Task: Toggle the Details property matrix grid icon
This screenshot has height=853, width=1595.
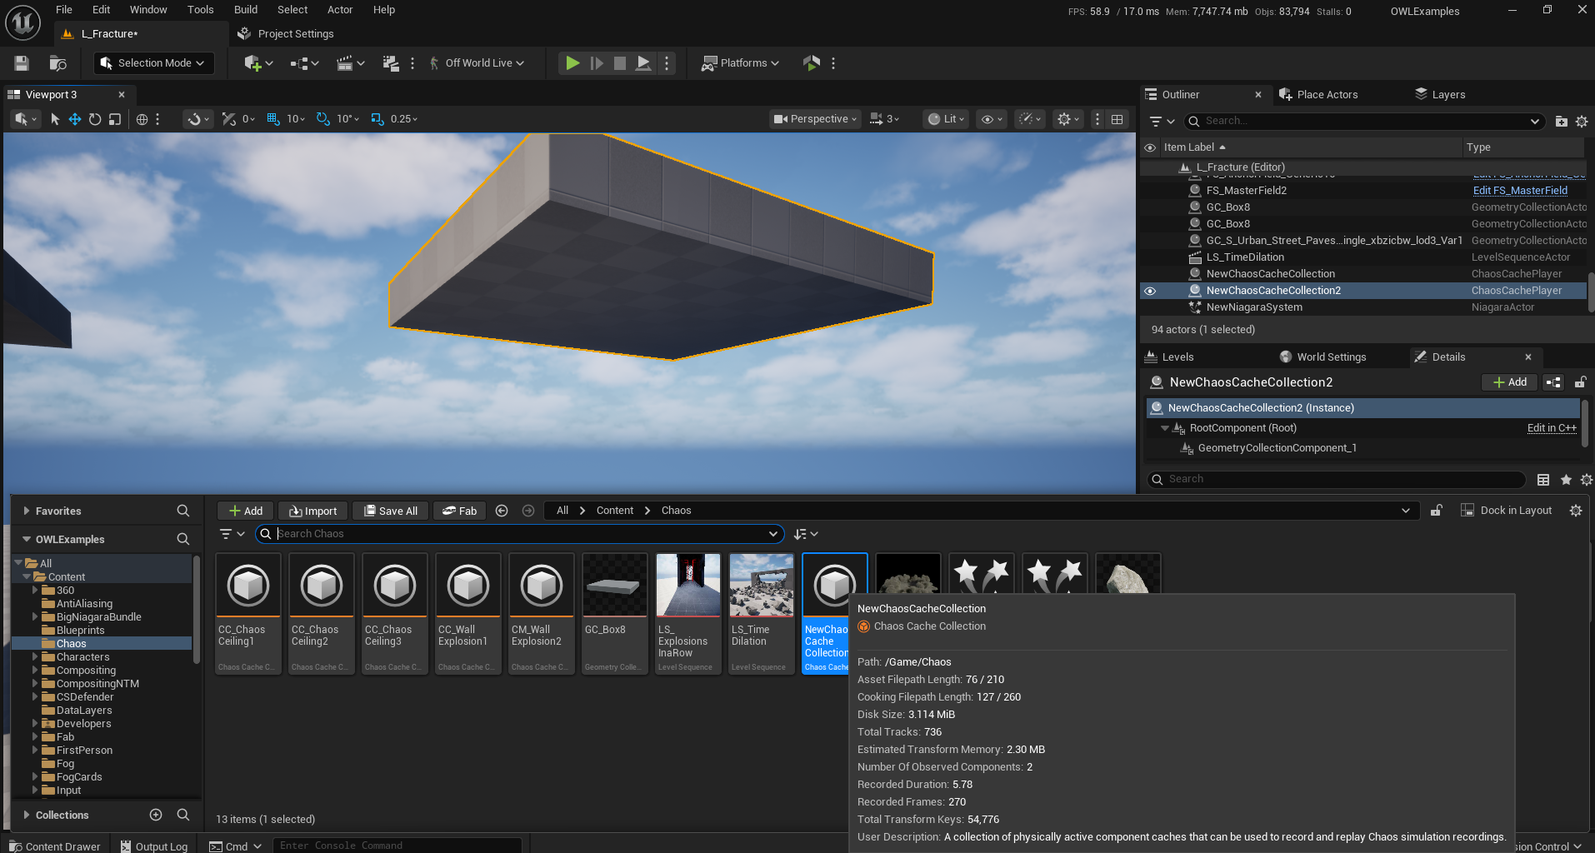Action: 1543,480
